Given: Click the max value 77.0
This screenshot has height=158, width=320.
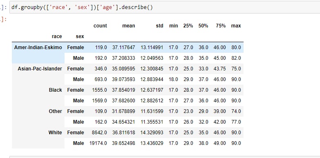Looking at the screenshot, I should [x=236, y=122].
